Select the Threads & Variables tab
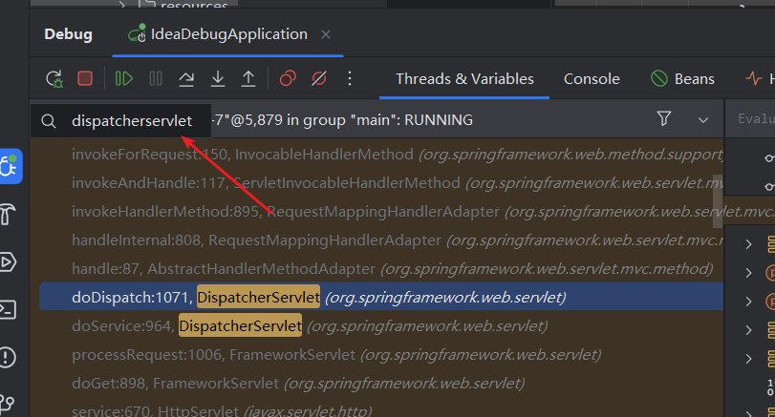Image resolution: width=775 pixels, height=417 pixels. (464, 79)
